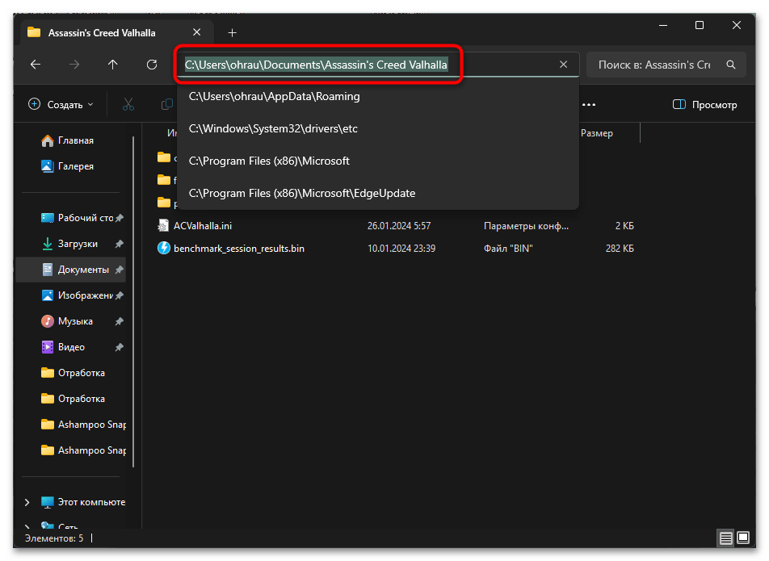
Task: Open Загрузки folder in sidebar
Action: (69, 244)
